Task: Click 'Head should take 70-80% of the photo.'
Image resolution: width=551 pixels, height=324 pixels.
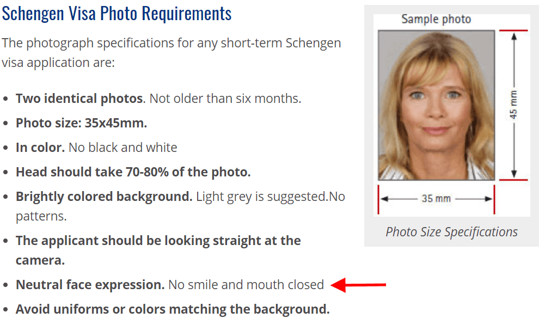Action: 133,172
